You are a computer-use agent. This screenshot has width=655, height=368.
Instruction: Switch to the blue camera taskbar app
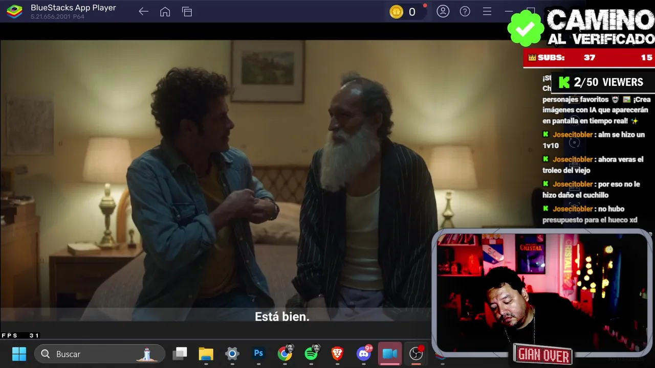coord(390,354)
